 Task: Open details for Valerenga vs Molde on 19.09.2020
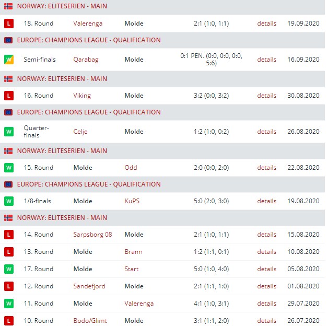[x=266, y=24]
